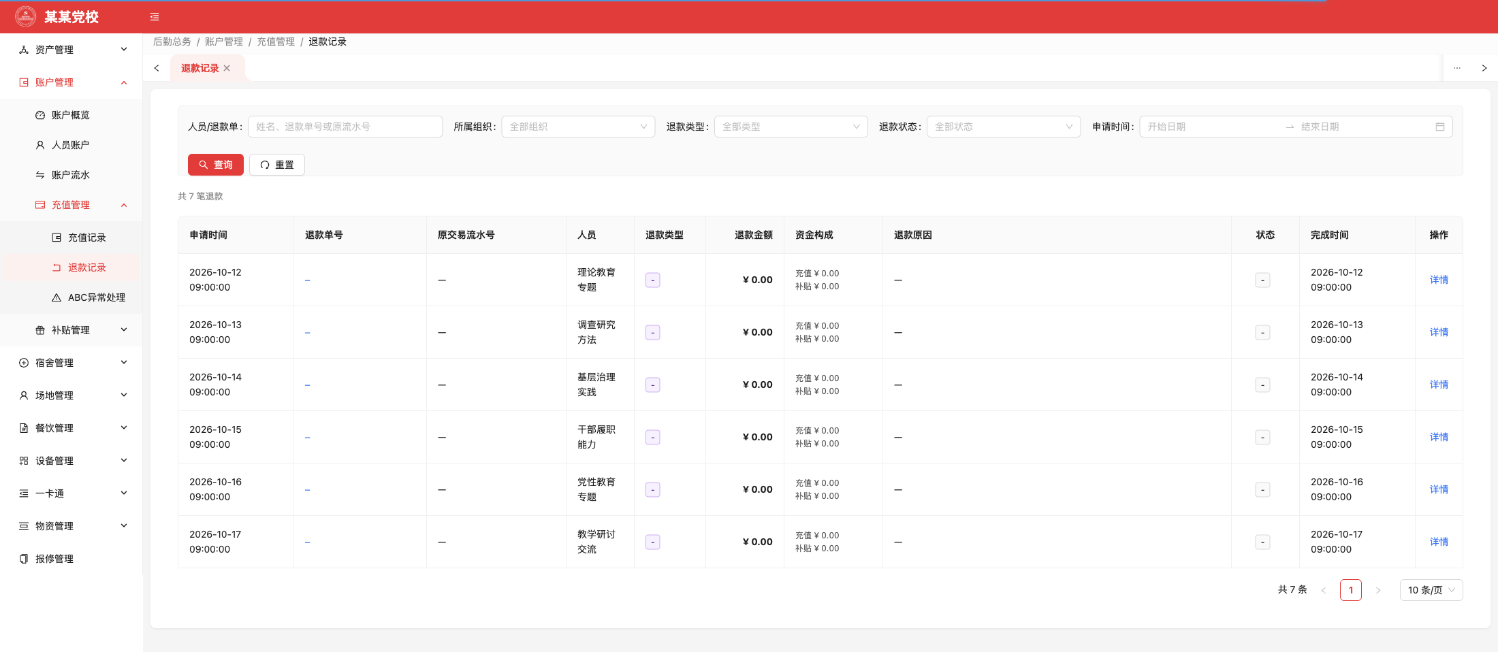Screen dimensions: 1498x652
Task: Click 账户管理 in the breadcrumb
Action: point(224,42)
